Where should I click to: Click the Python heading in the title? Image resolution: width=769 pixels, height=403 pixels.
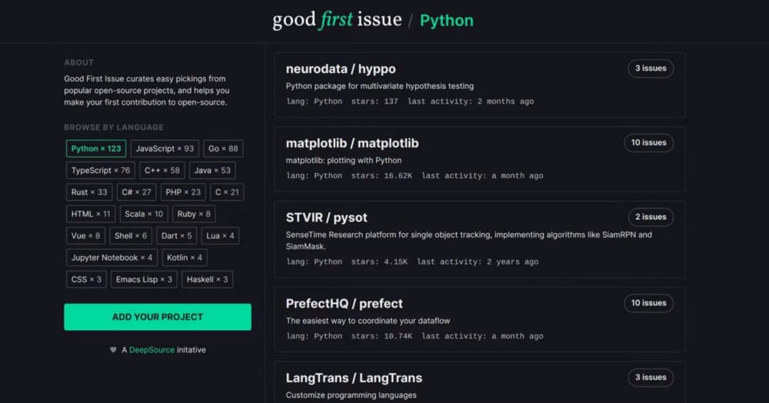click(447, 21)
